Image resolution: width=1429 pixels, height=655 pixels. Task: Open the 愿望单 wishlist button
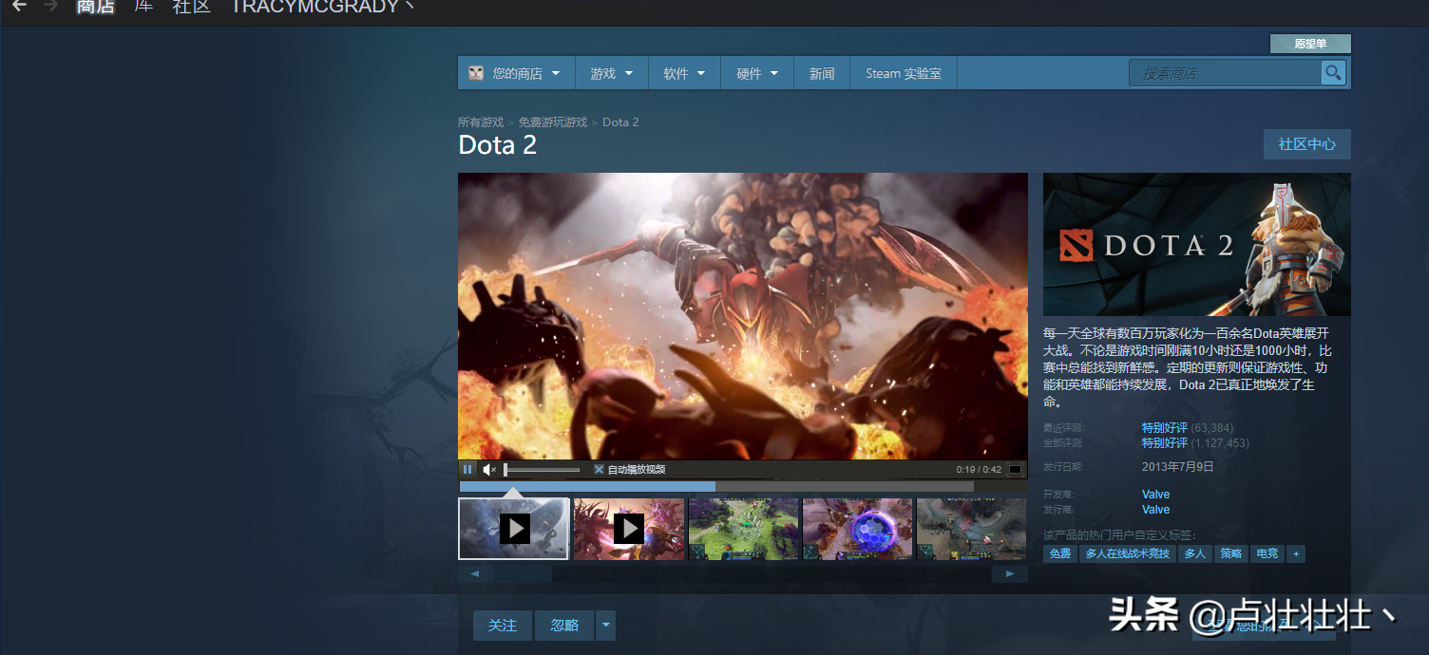(x=1310, y=44)
